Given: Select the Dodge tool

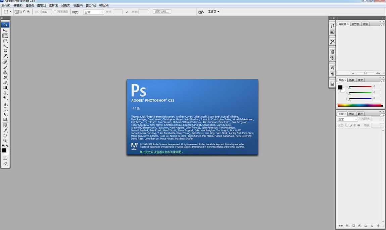Looking at the screenshot, I should point(5,98).
